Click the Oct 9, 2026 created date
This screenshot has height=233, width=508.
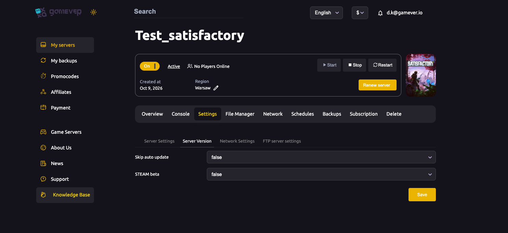tap(151, 88)
